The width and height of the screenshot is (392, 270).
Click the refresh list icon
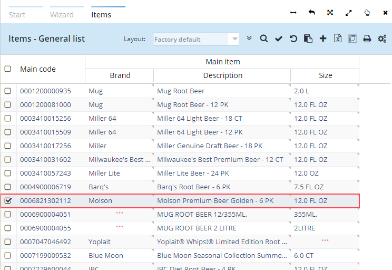pos(293,39)
